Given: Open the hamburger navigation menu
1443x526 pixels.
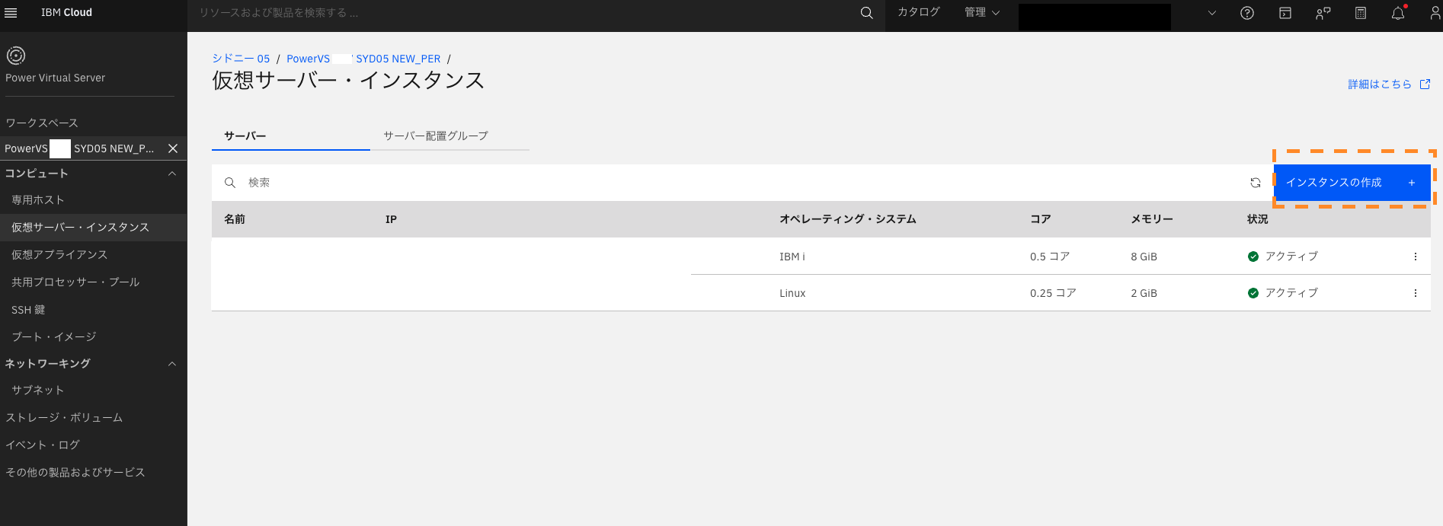Looking at the screenshot, I should [11, 13].
